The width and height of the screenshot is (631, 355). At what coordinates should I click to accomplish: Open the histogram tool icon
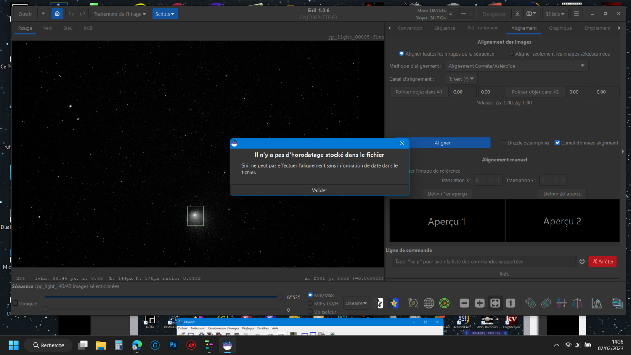click(x=597, y=303)
